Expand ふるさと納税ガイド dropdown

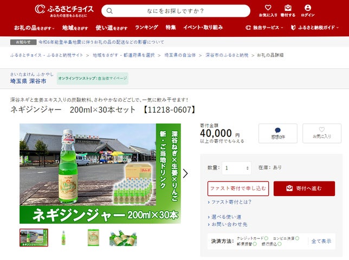pyautogui.click(x=315, y=28)
